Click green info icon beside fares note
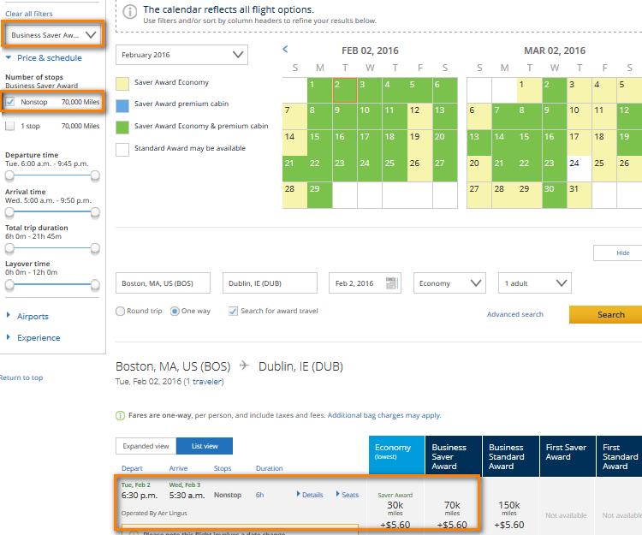The width and height of the screenshot is (642, 535). coord(120,415)
